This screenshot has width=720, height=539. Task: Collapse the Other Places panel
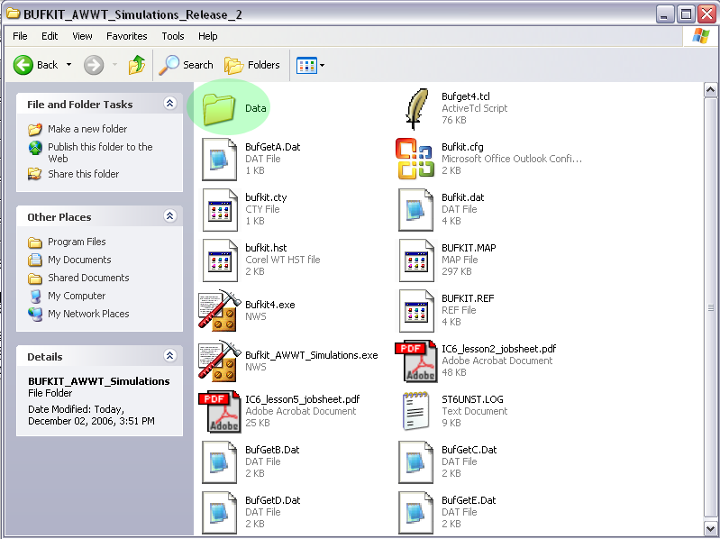point(169,216)
